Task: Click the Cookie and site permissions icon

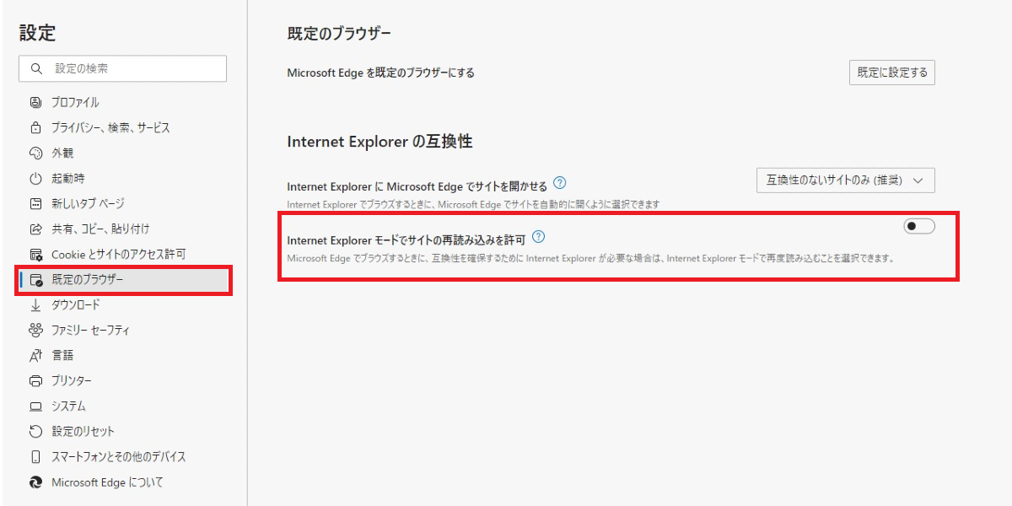Action: pyautogui.click(x=35, y=254)
